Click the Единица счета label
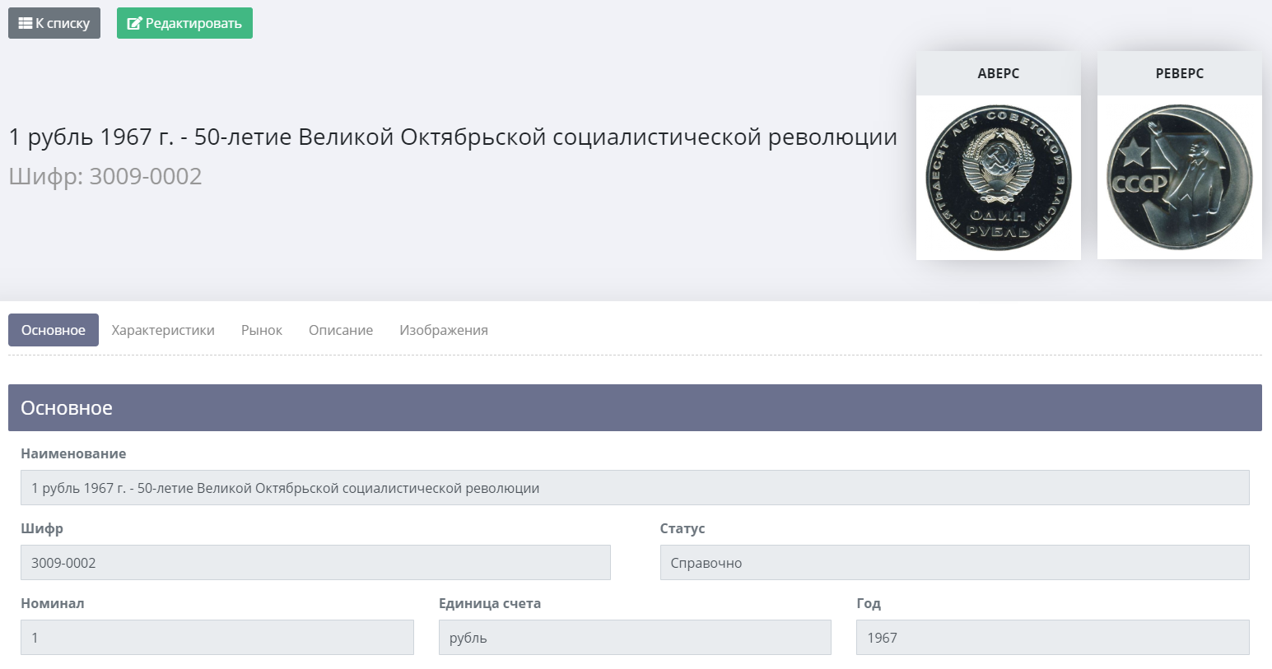1272x669 pixels. [490, 603]
